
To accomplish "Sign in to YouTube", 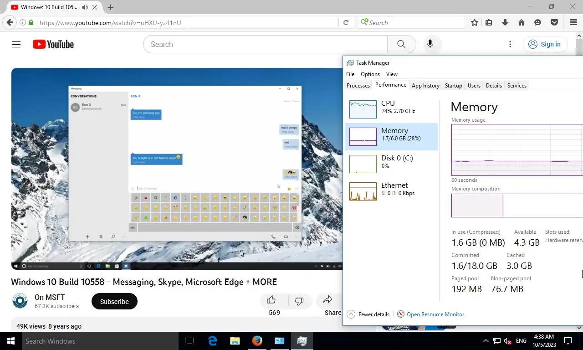I will pyautogui.click(x=545, y=44).
